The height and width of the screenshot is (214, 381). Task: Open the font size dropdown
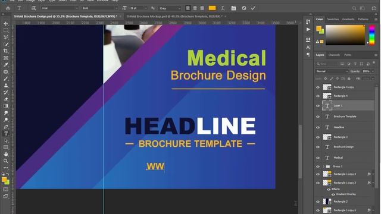146,8
